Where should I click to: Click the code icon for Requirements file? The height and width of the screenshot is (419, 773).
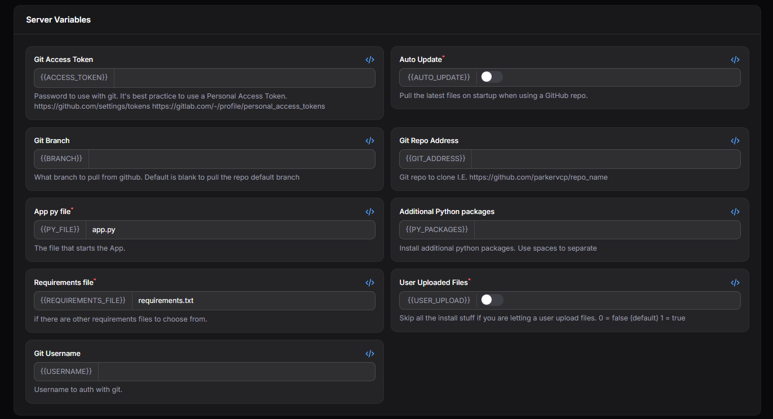pyautogui.click(x=370, y=283)
